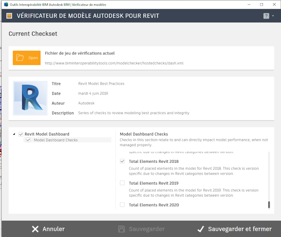Click Sauvegarder et fermer
The image size is (281, 237).
pyautogui.click(x=234, y=229)
